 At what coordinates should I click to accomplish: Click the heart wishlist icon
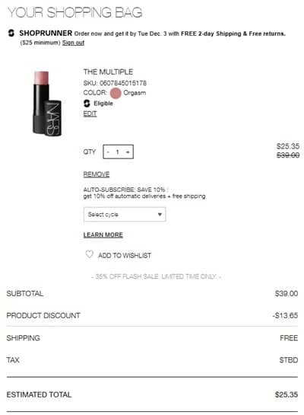[x=89, y=254]
